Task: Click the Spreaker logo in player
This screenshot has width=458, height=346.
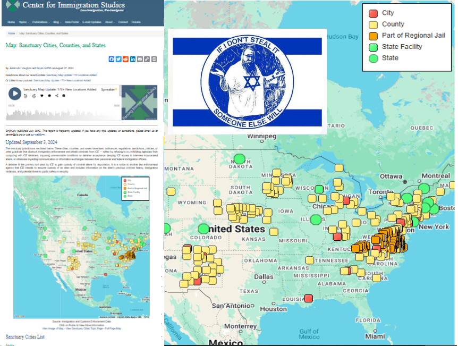Action: (x=109, y=89)
